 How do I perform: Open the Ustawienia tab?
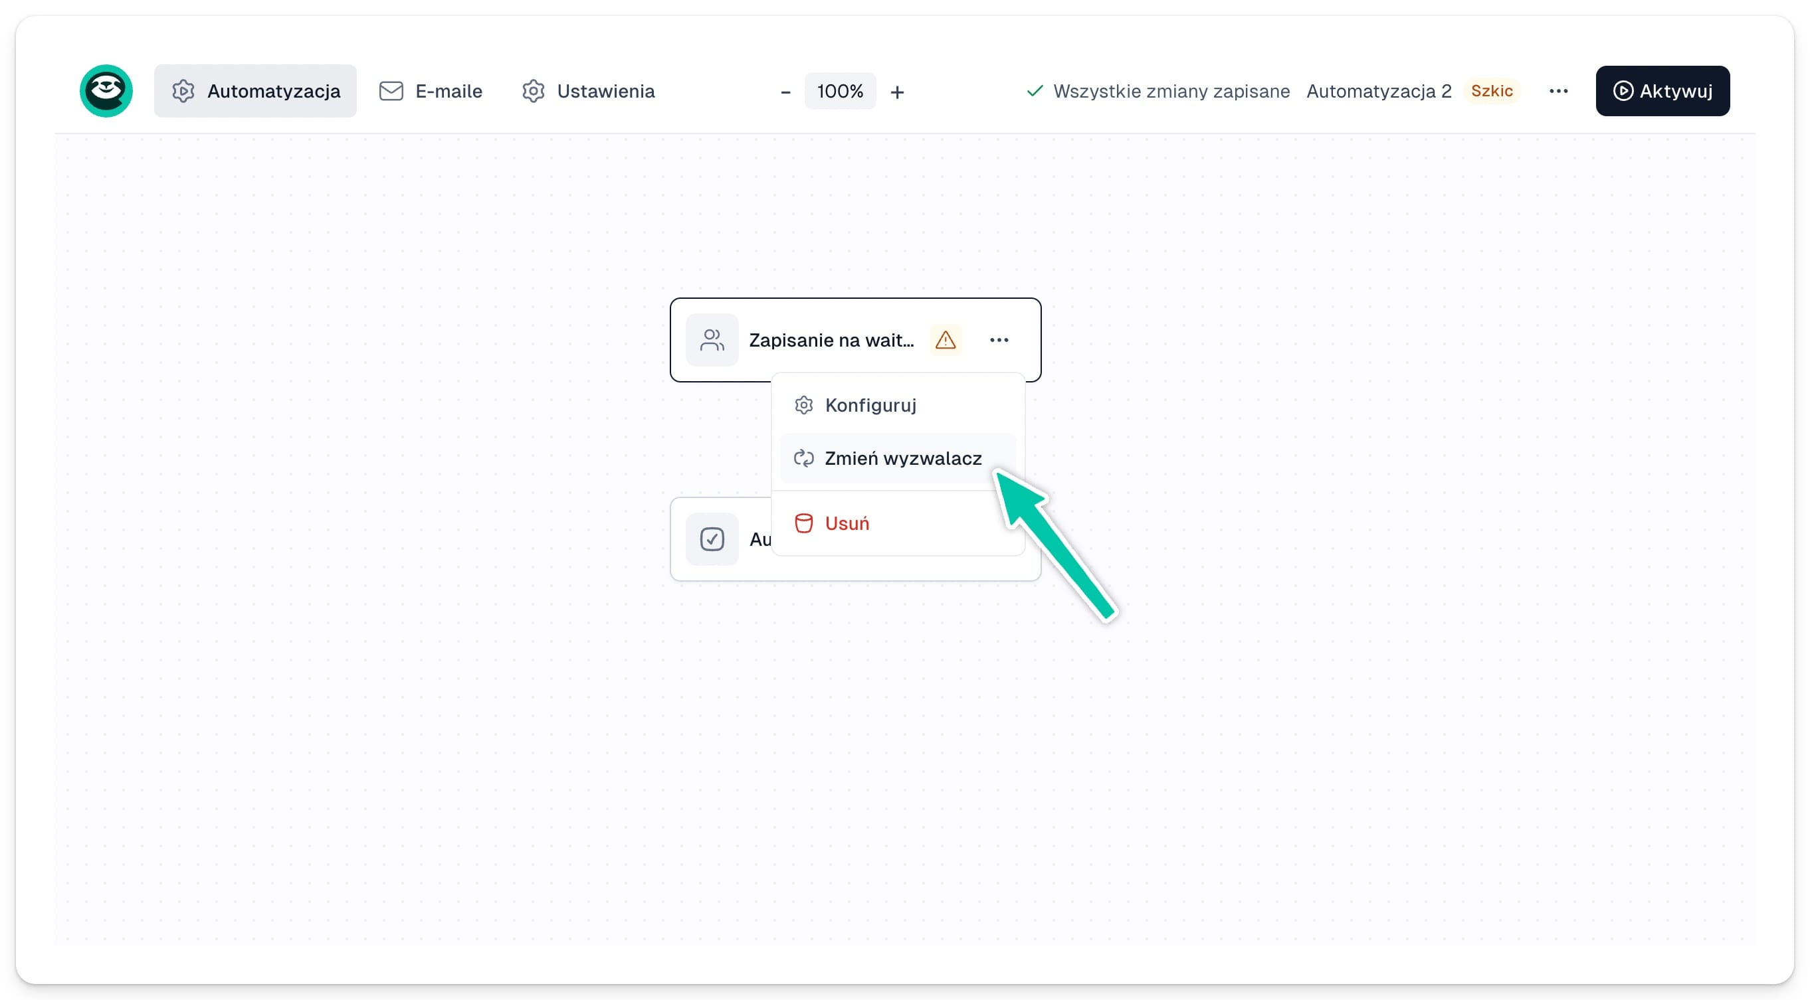[588, 91]
